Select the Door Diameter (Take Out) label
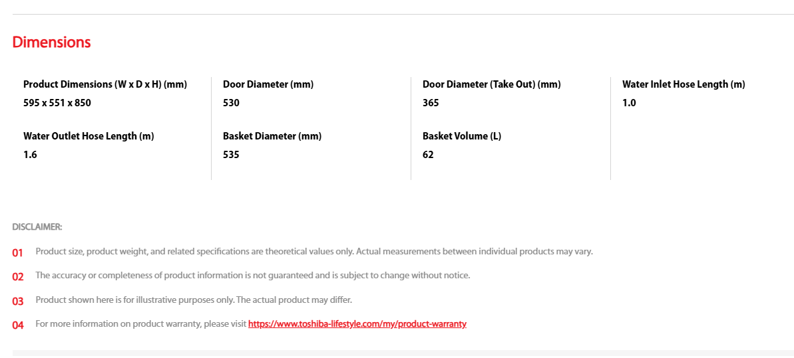This screenshot has height=358, width=794. coord(492,85)
